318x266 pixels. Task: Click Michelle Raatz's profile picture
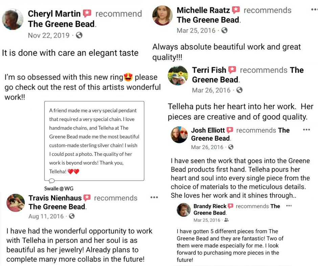click(163, 16)
